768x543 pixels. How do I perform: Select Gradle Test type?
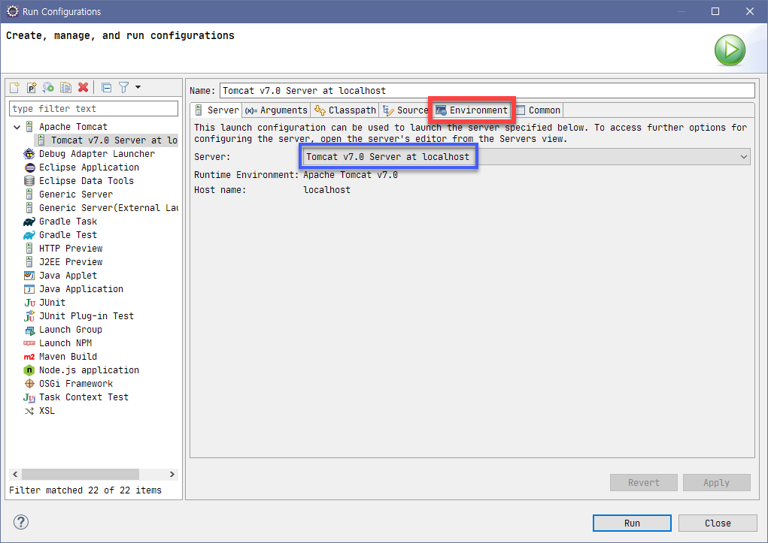coord(68,235)
